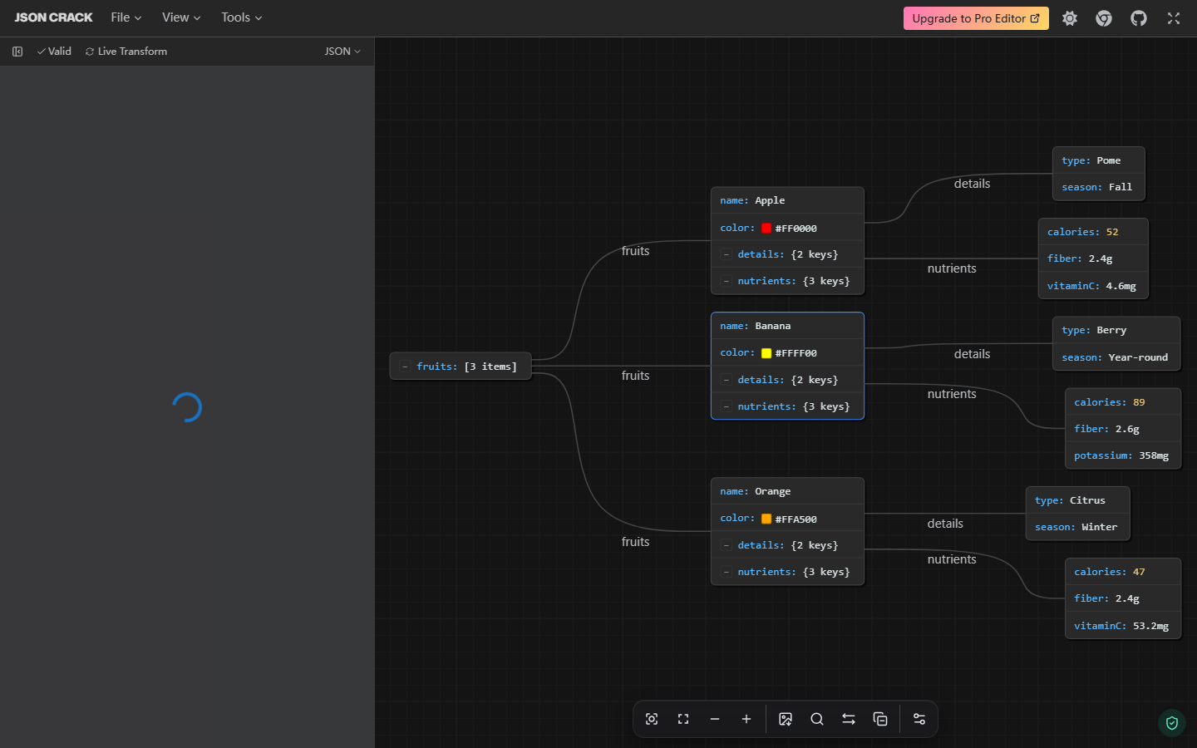Open the graph search magnifier icon

pos(817,719)
